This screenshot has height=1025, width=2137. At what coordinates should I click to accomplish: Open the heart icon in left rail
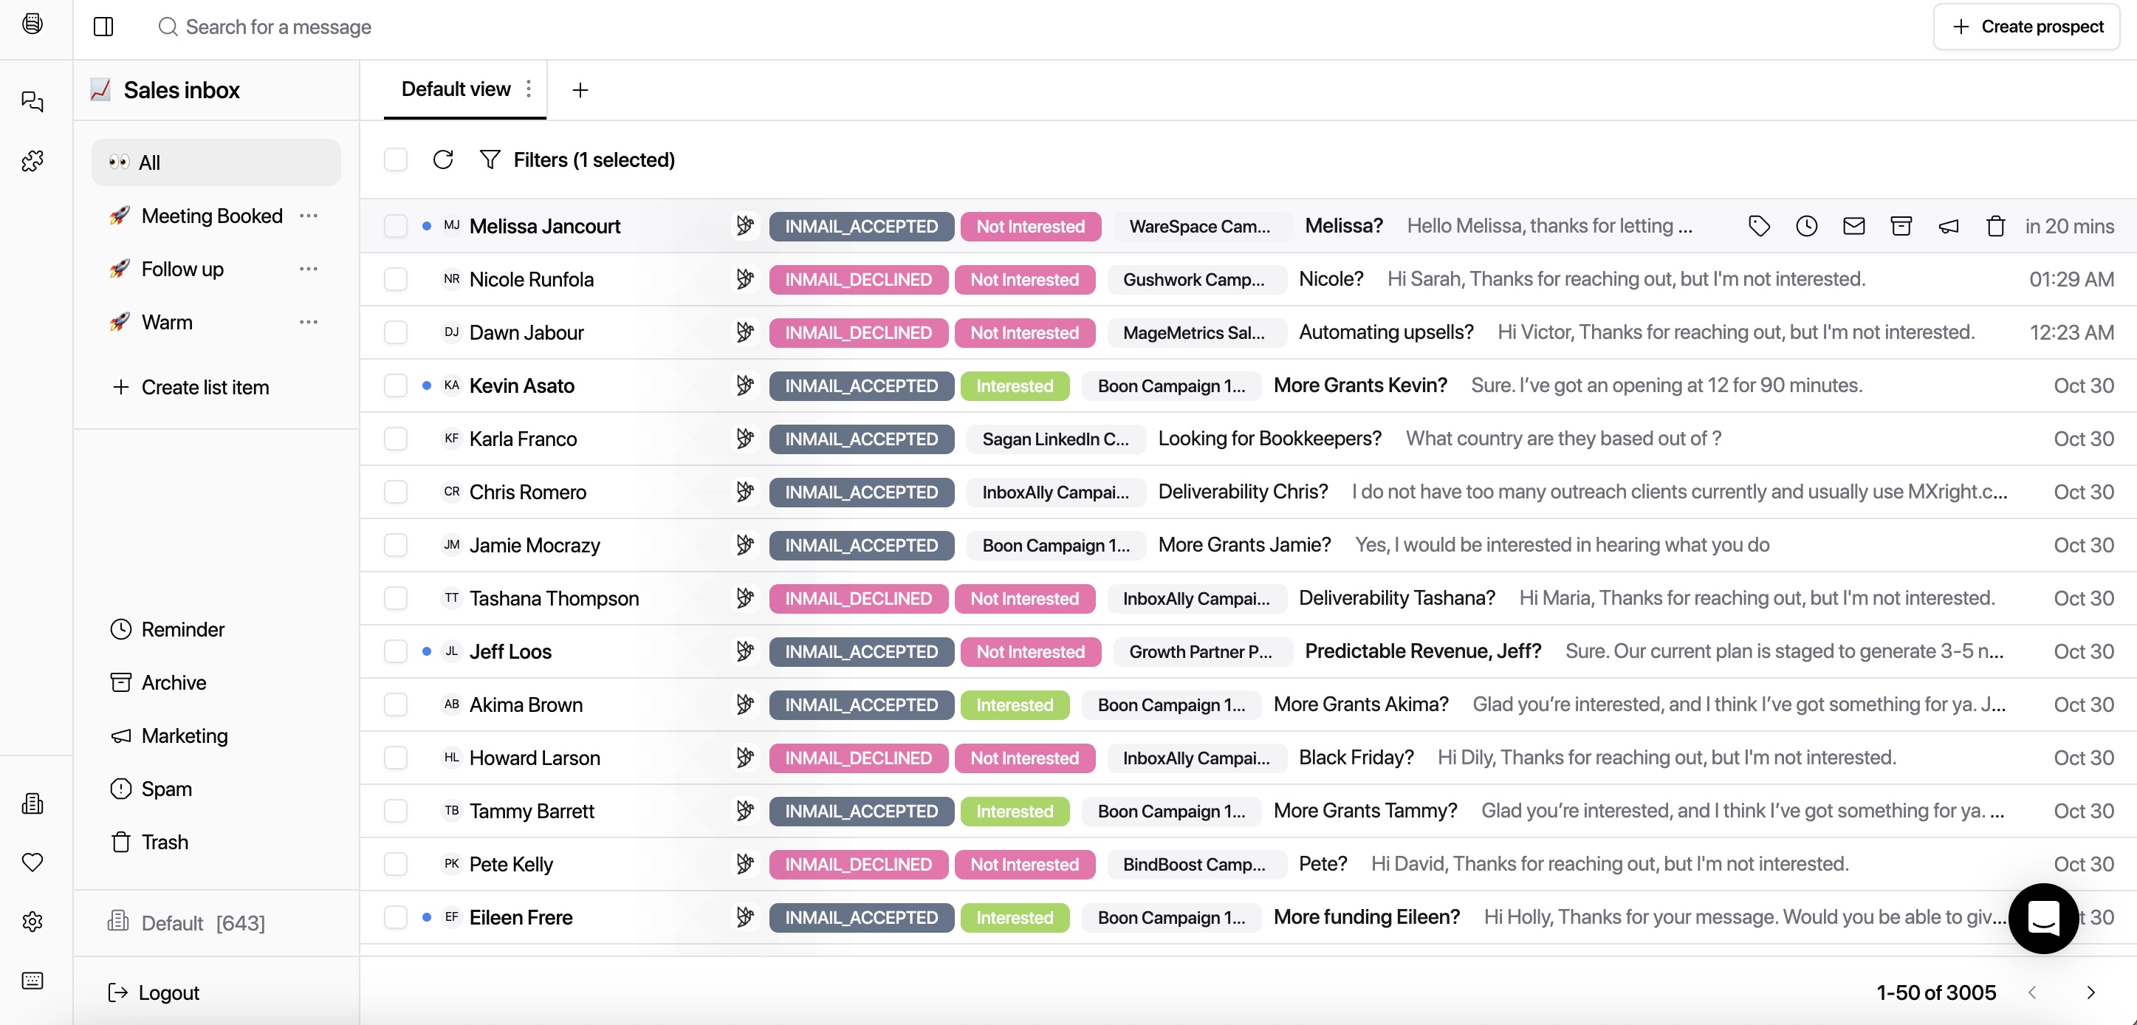pyautogui.click(x=32, y=863)
